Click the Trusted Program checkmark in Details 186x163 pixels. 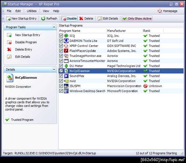pyautogui.click(x=7, y=120)
